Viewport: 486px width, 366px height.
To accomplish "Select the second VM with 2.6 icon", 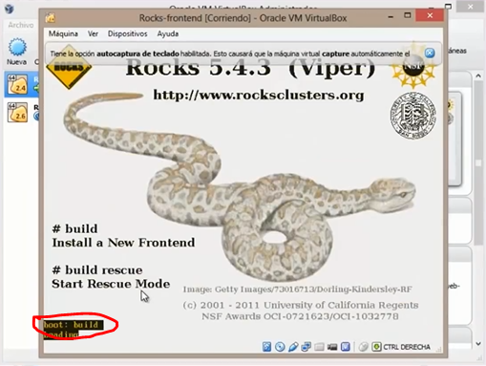I will 17,112.
